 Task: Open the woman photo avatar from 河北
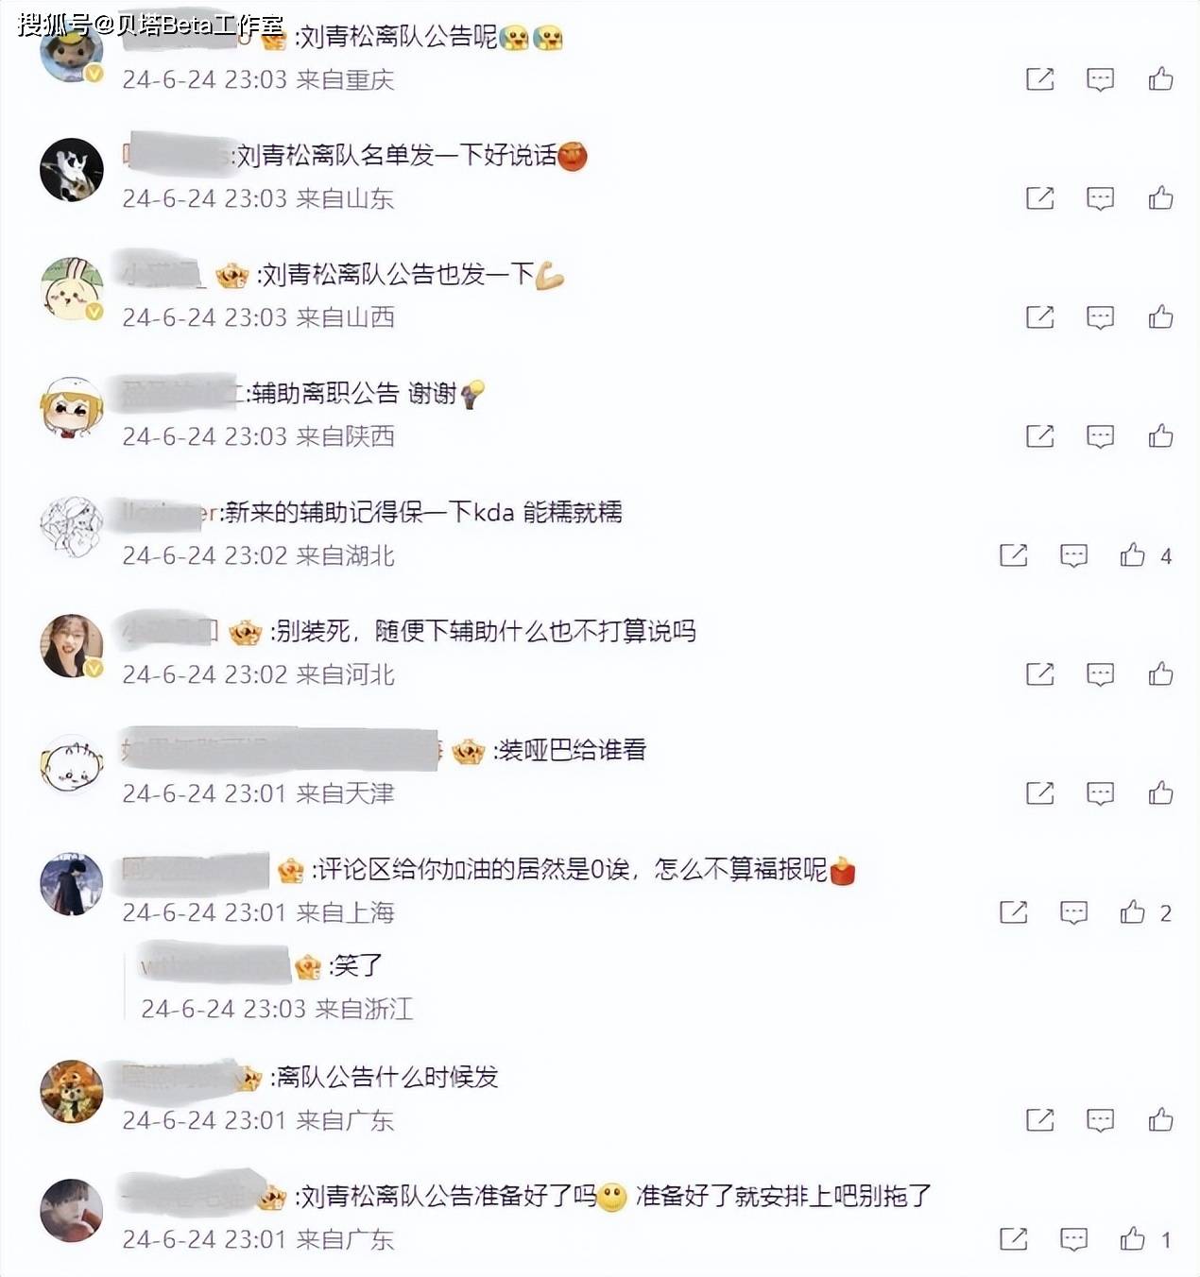(72, 645)
